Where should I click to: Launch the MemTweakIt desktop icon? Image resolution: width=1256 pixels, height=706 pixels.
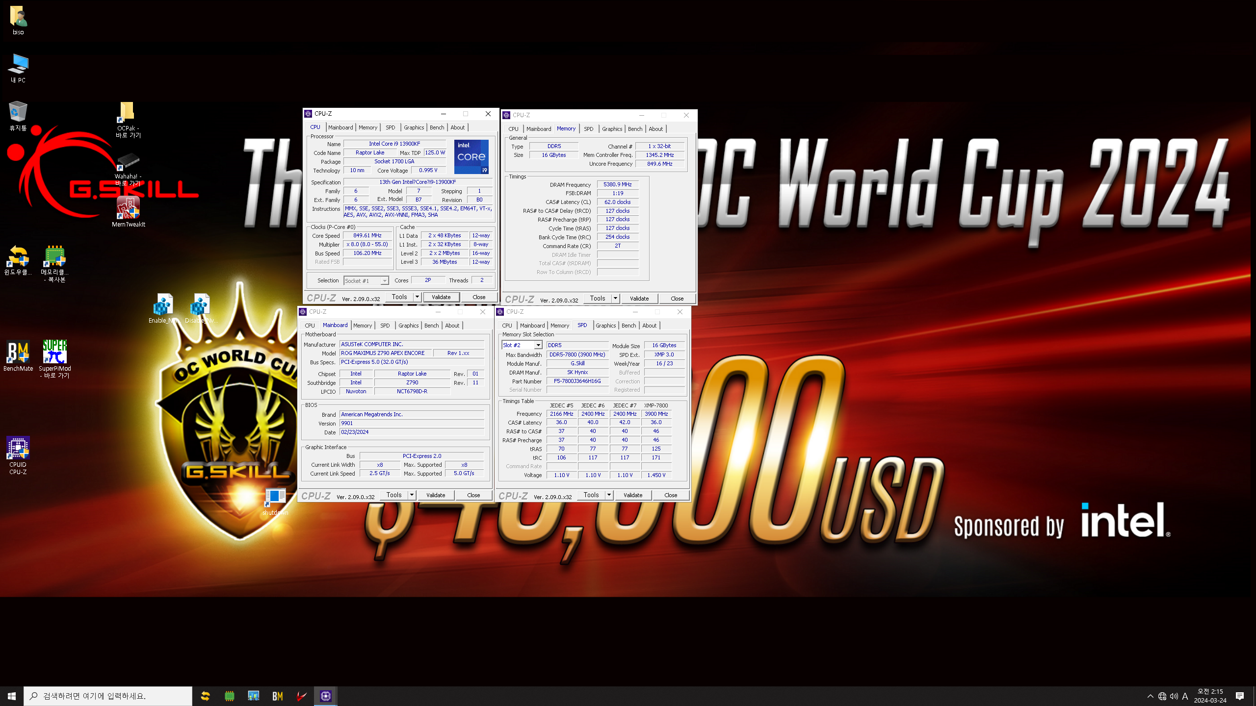pyautogui.click(x=128, y=211)
